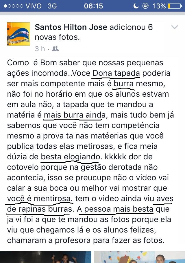Tap the Santos Hilton Jose name link
The height and width of the screenshot is (263, 185).
click(71, 27)
